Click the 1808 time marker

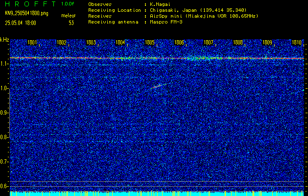tap(238, 43)
